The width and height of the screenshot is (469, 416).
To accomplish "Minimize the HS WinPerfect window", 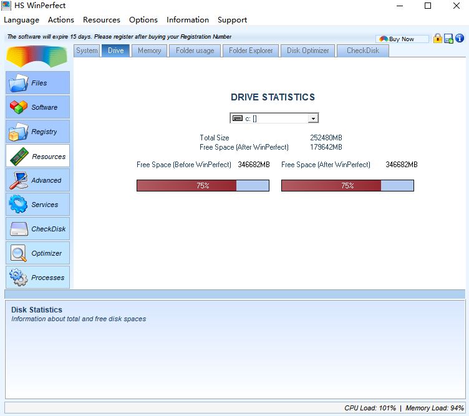I will pos(400,6).
